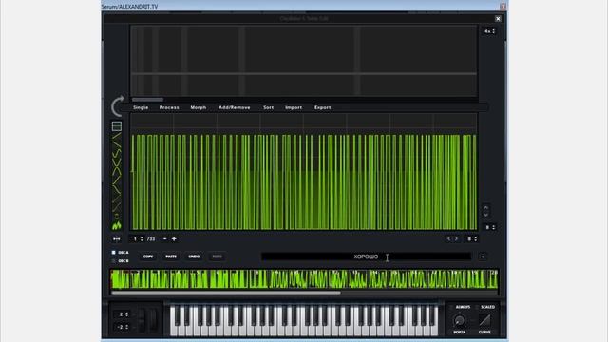The height and width of the screenshot is (342, 608).
Task: Click the COPY button
Action: pos(148,256)
